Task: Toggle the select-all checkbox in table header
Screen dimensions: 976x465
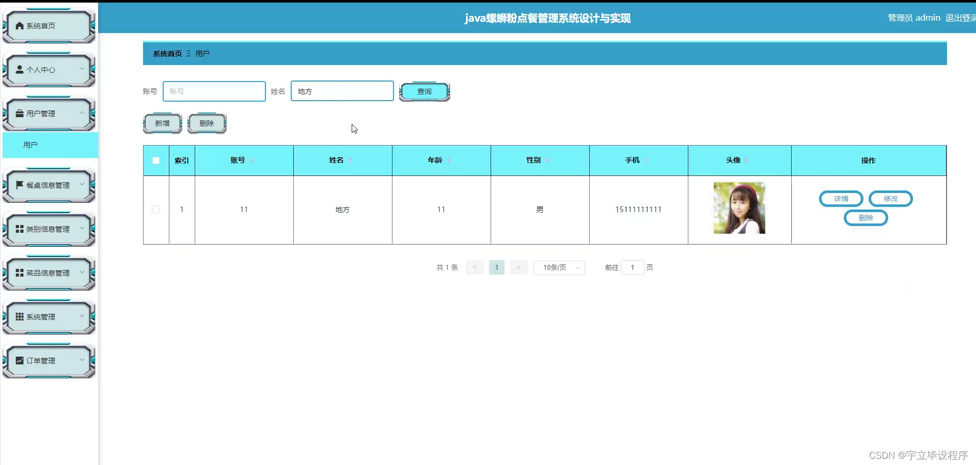Action: pos(155,161)
